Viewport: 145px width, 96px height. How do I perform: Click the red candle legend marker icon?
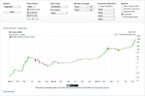[x=10, y=37]
